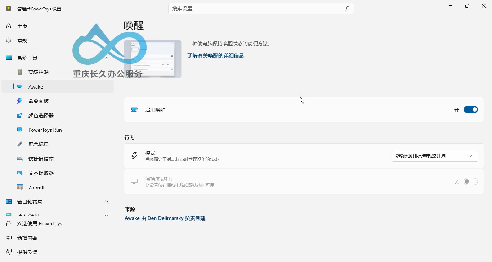This screenshot has height=262, width=492.
Task: Click the 保持屏幕打开 monitor icon
Action: pyautogui.click(x=134, y=181)
